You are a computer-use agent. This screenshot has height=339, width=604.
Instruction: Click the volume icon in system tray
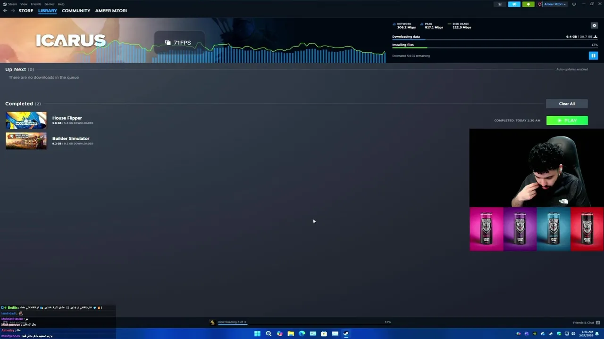[573, 334]
